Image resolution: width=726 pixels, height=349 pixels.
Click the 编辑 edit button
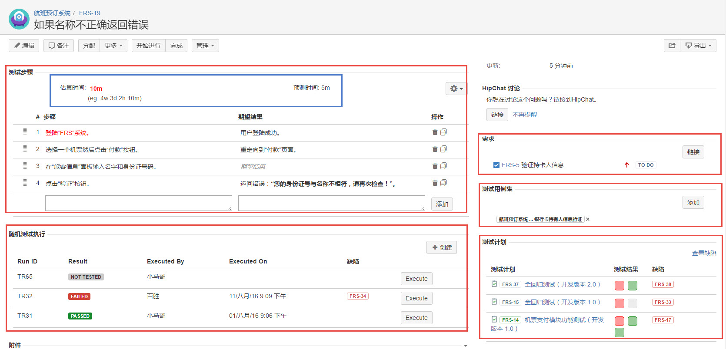pyautogui.click(x=24, y=46)
